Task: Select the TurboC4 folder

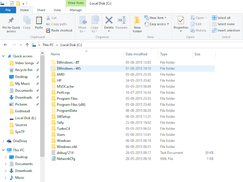Action: pos(132,129)
